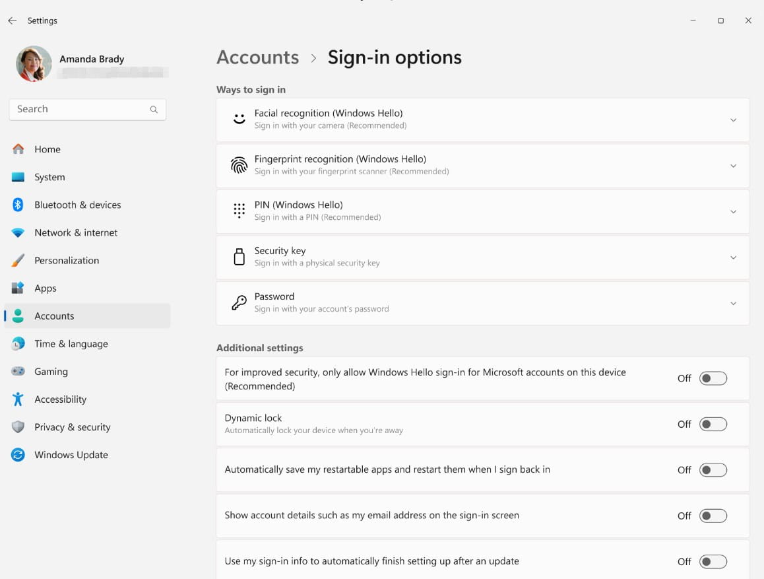Screen dimensions: 764x579
Task: Click the PIN keypad dots icon
Action: point(239,211)
